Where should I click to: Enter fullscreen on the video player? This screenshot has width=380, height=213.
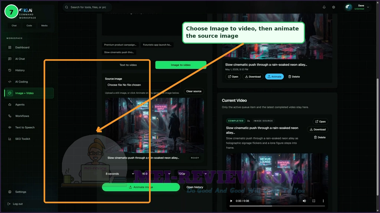(x=314, y=201)
